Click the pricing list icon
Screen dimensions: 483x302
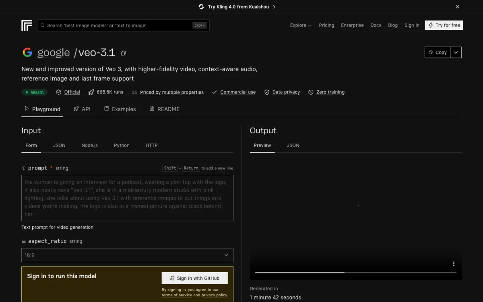coord(134,92)
